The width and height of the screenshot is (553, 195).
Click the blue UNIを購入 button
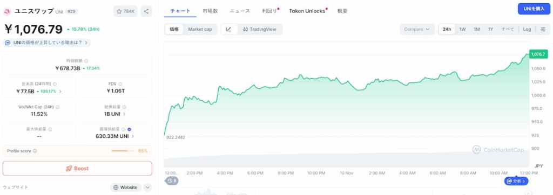534,9
